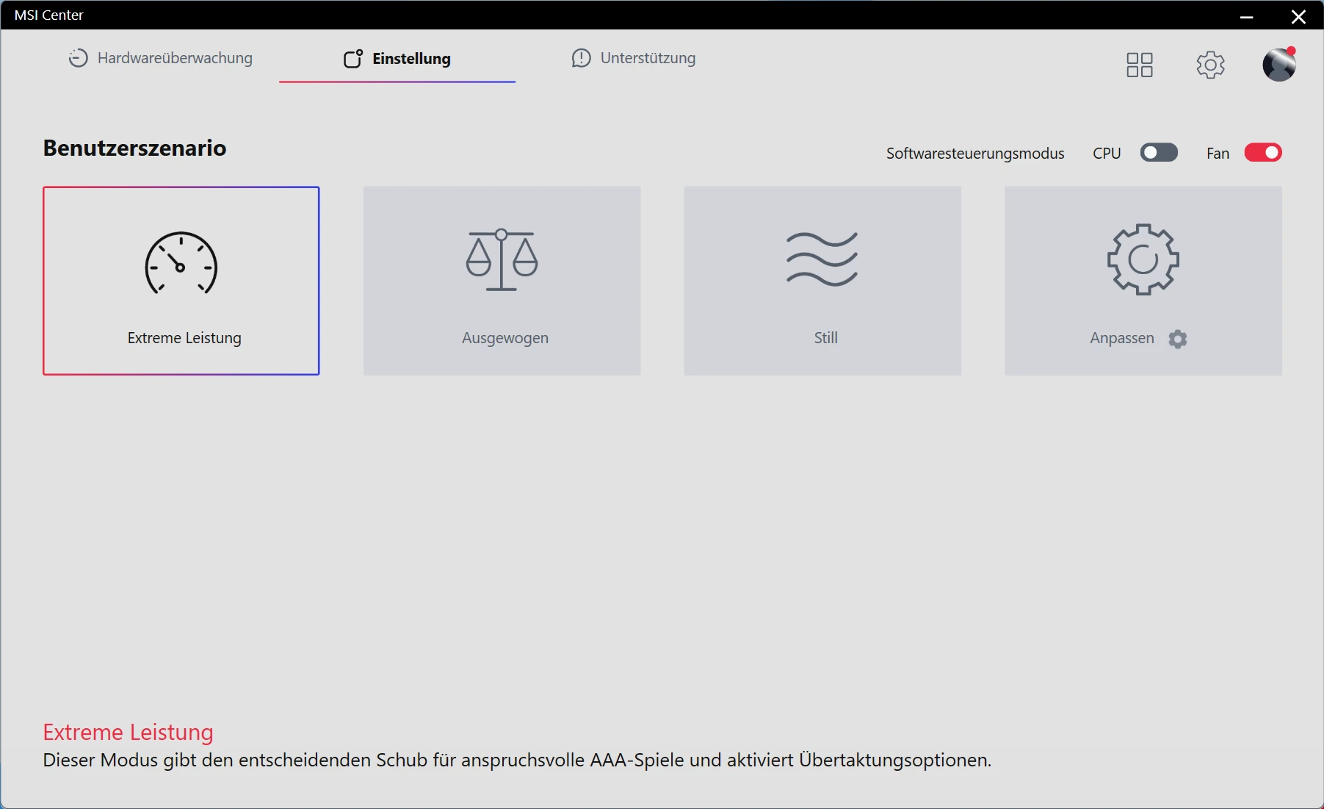This screenshot has width=1324, height=809.
Task: Click the speedometer icon for Extreme Leistung
Action: pyautogui.click(x=181, y=263)
